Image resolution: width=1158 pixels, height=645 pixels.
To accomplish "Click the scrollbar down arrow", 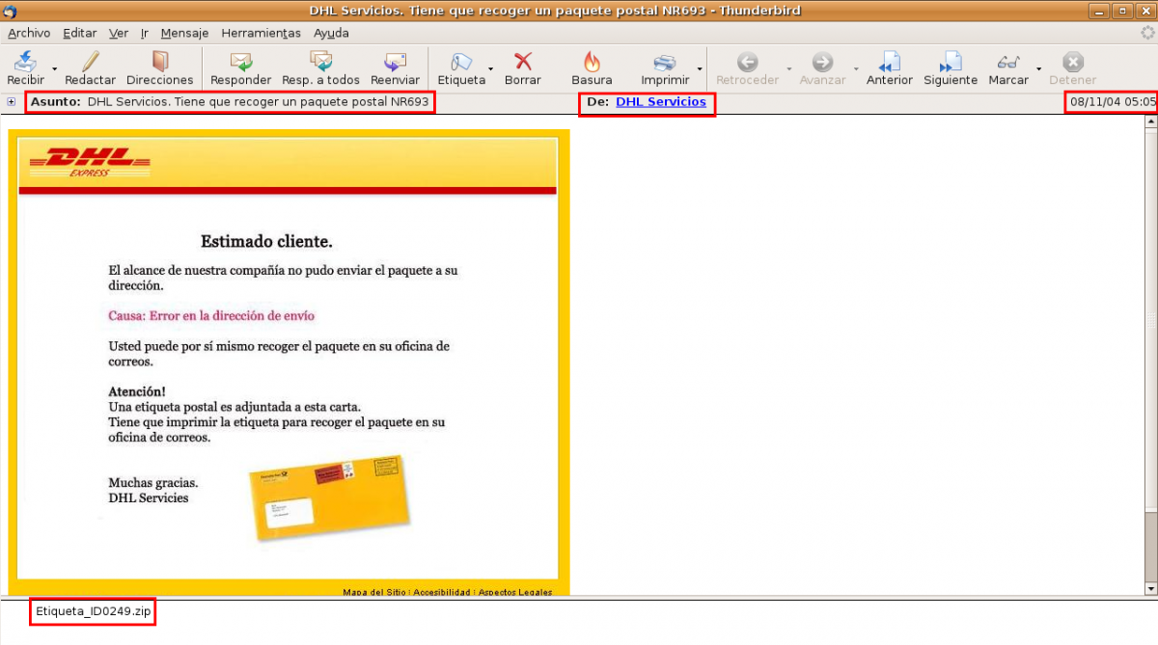I will [1150, 588].
